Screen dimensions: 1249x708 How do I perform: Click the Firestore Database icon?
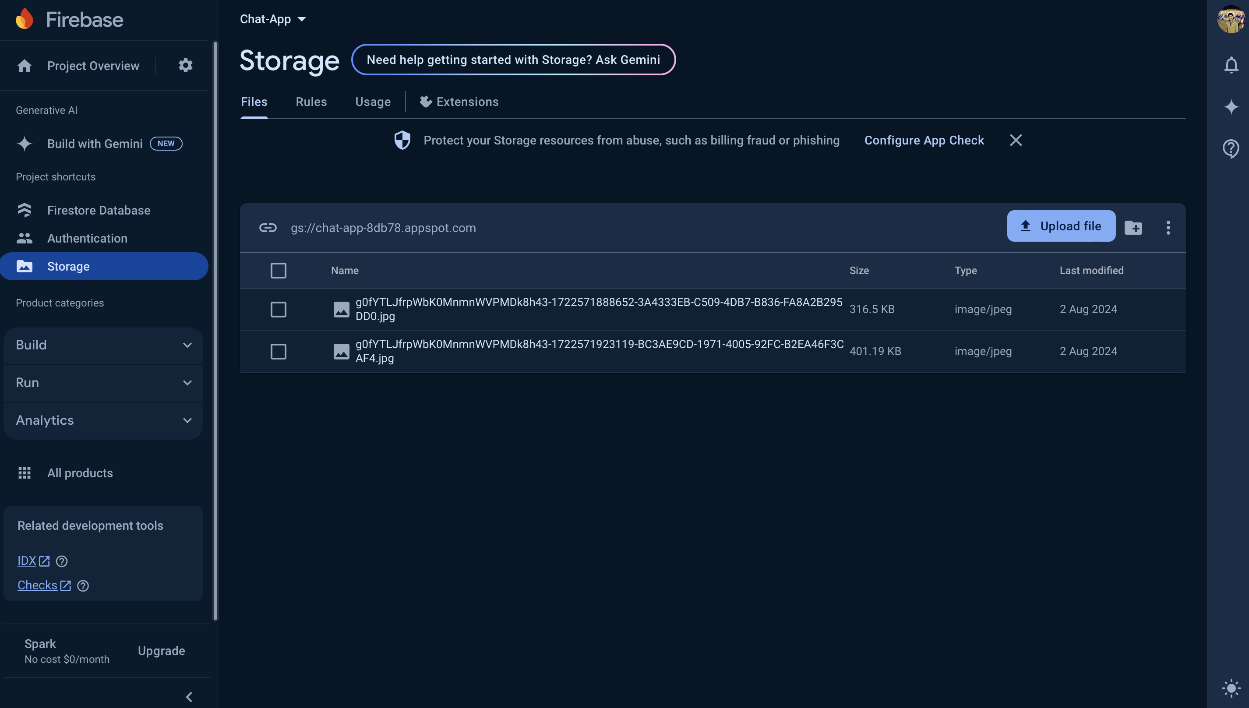(x=25, y=210)
